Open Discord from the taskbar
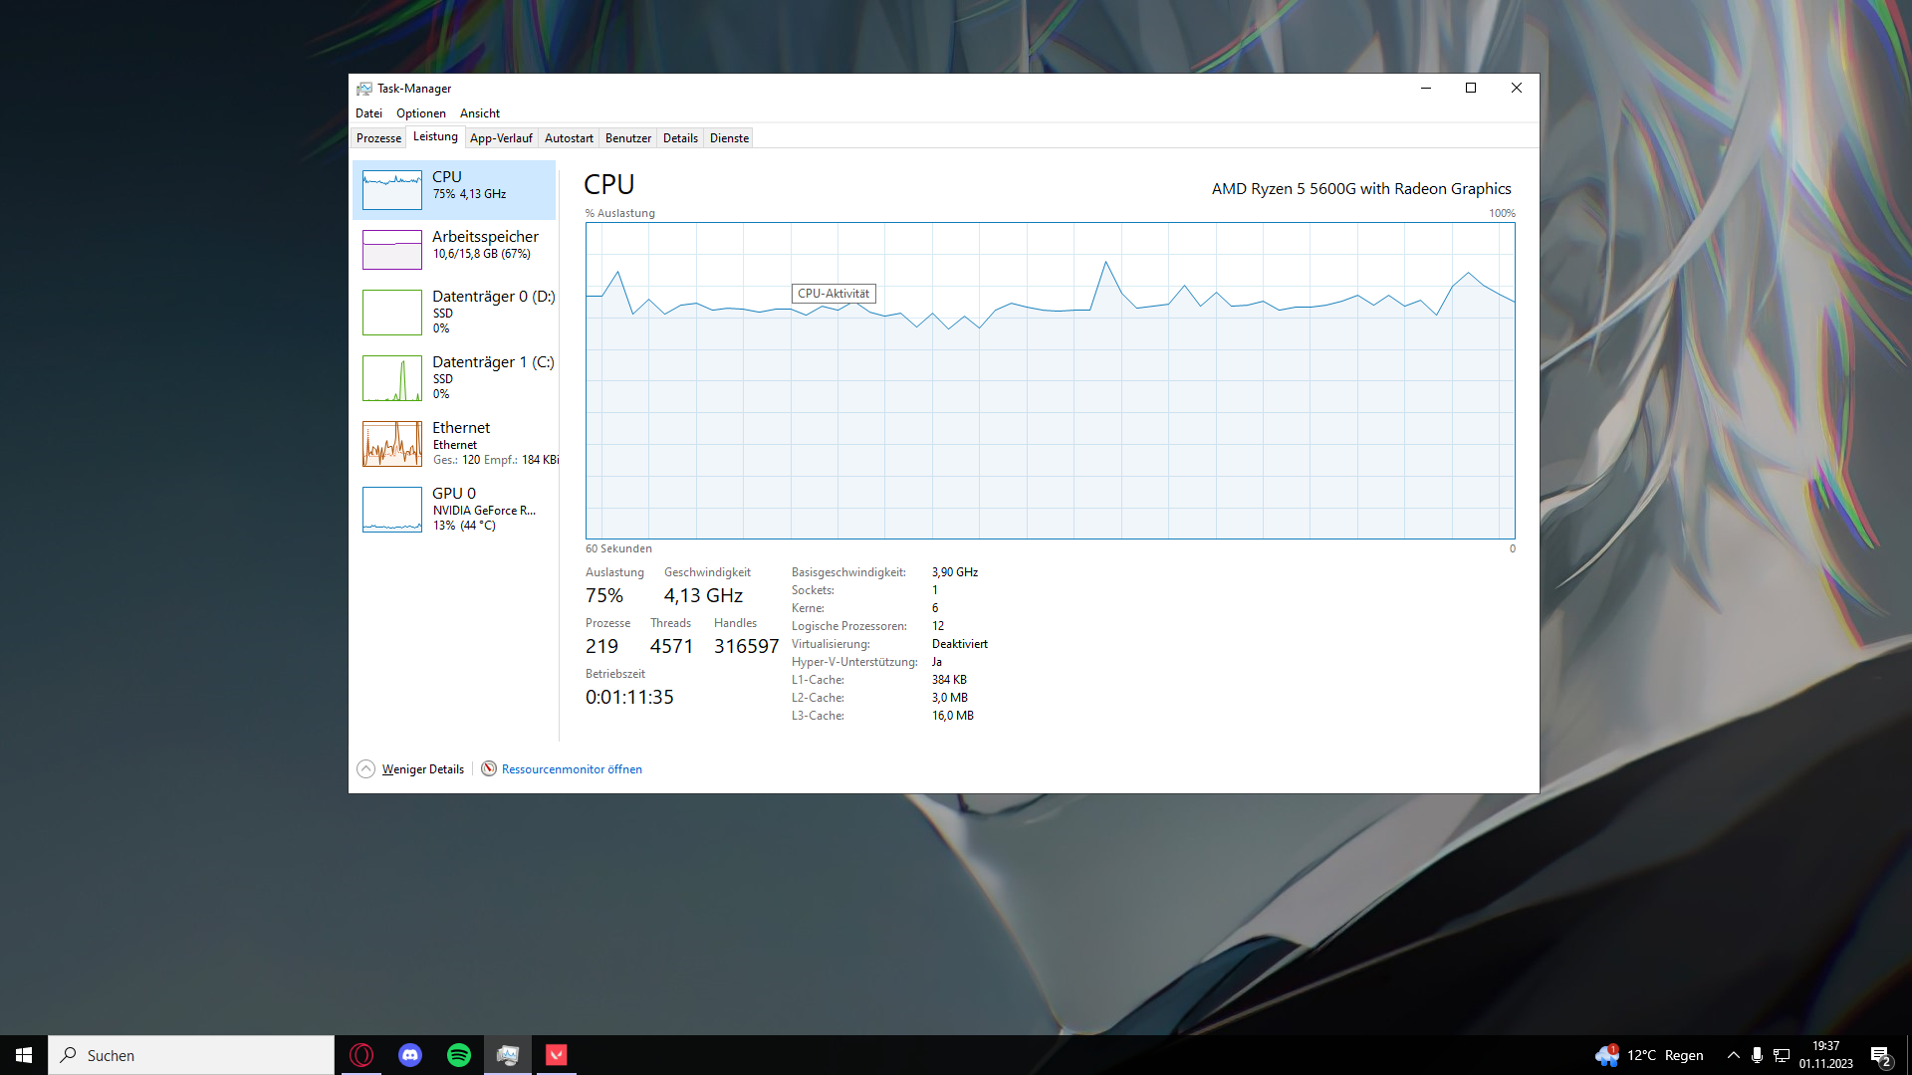The image size is (1912, 1075). point(410,1055)
